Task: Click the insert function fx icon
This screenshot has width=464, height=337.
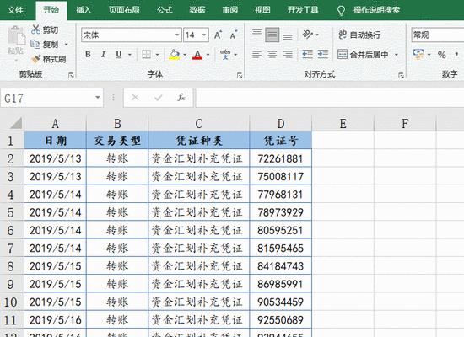Action: coord(181,97)
